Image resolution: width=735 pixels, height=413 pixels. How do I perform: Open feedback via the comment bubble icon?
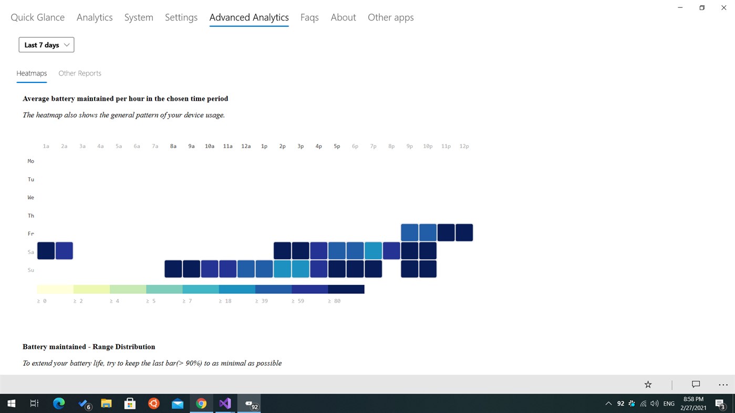(x=695, y=384)
